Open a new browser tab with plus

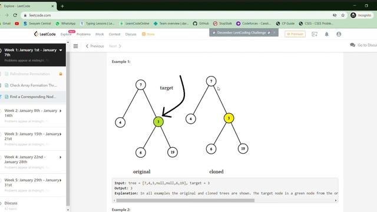pos(62,6)
